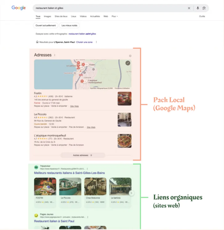Click the Tripadvisor favicon
Screen dimensions: 224x230
click(x=36, y=167)
